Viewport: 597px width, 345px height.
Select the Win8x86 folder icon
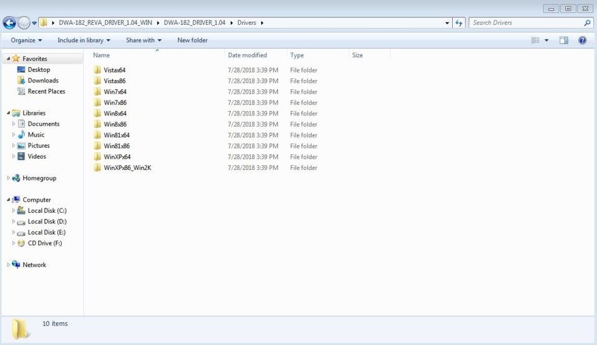[98, 124]
